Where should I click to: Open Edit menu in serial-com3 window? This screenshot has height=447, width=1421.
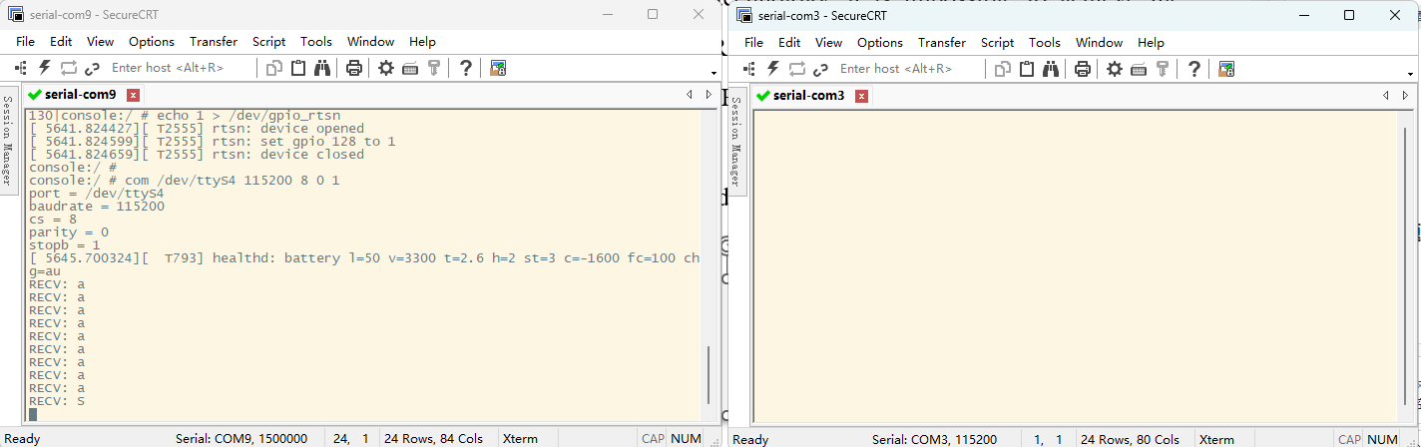point(789,42)
